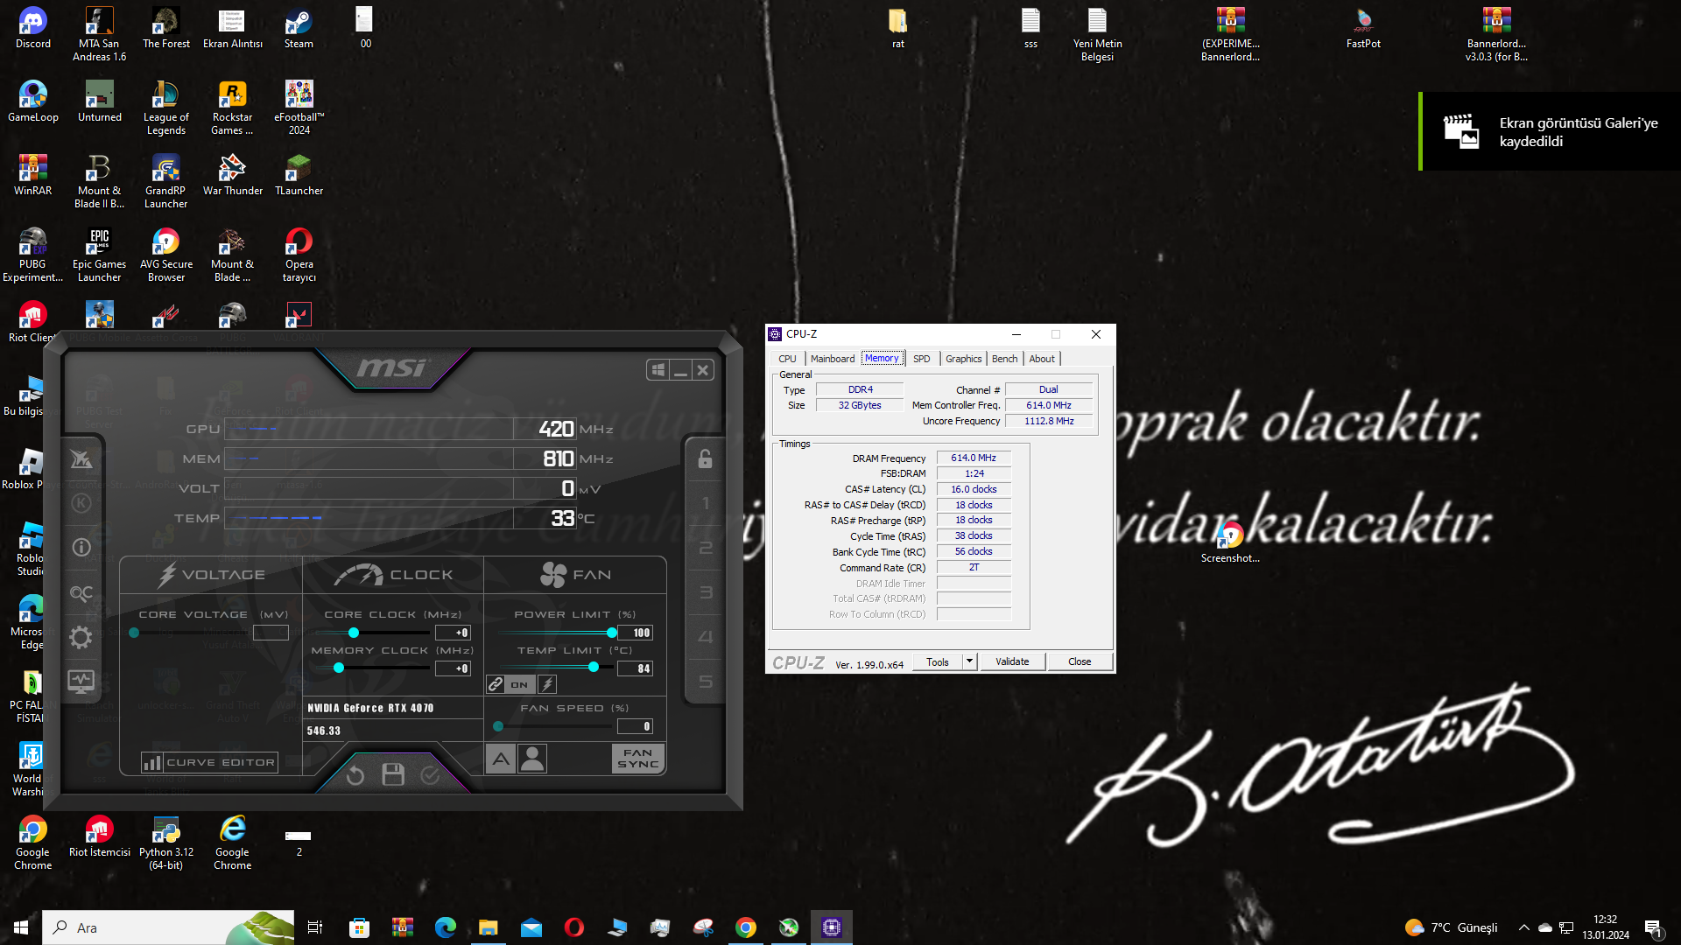Apply Afterburner settings with the checkmark icon
Viewport: 1681px width, 945px height.
[430, 775]
